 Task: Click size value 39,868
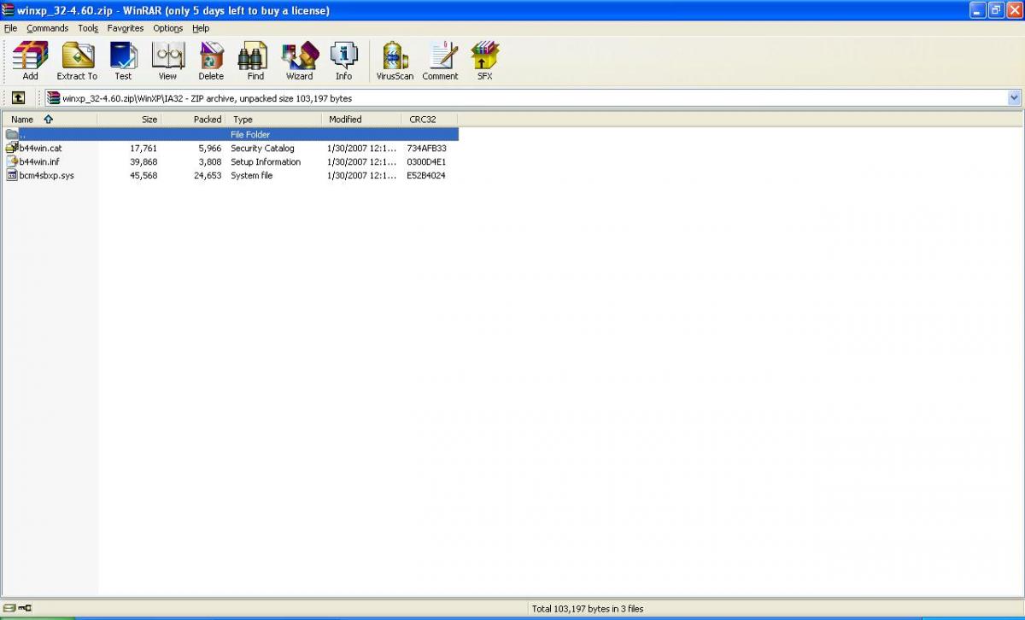tap(143, 162)
